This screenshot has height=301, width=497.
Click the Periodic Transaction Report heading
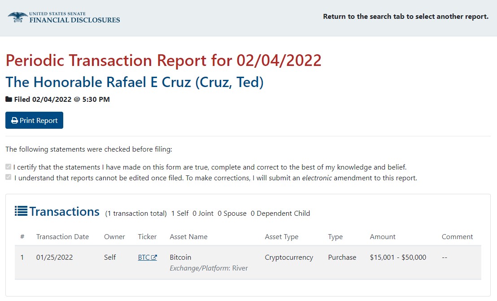163,61
